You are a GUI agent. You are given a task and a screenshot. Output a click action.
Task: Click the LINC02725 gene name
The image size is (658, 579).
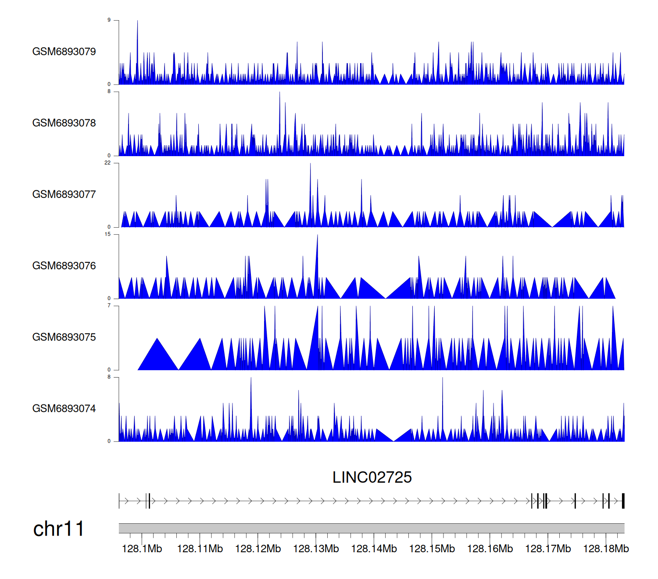pyautogui.click(x=372, y=478)
